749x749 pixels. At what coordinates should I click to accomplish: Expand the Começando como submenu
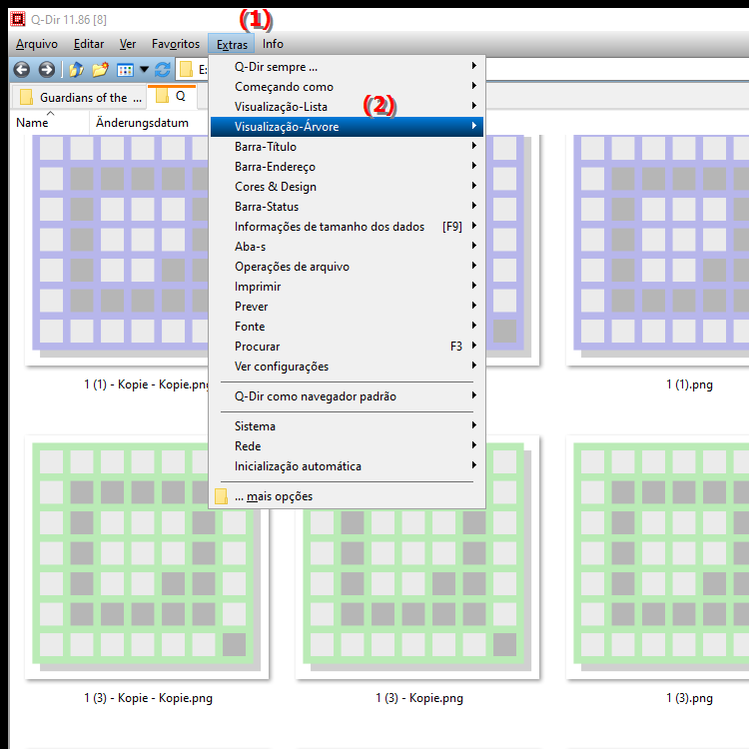[347, 87]
